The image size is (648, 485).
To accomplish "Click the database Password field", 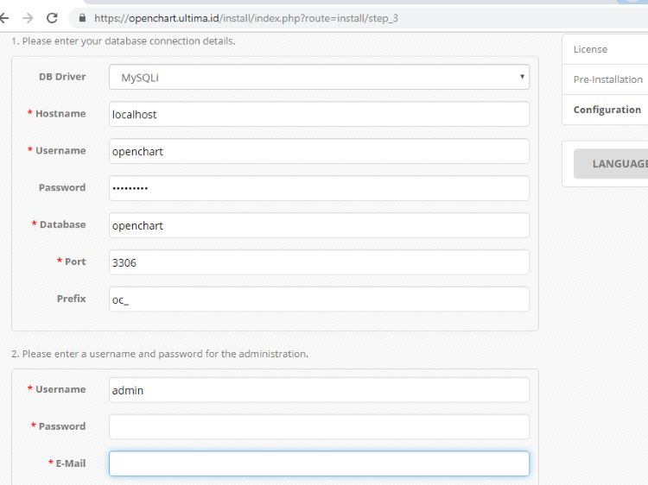I will coord(319,188).
